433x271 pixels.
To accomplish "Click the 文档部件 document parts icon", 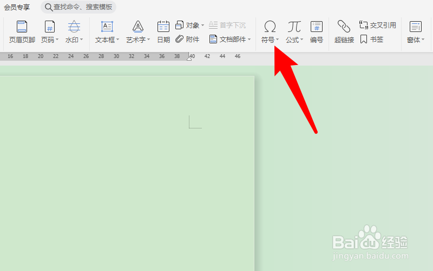I will coord(213,39).
